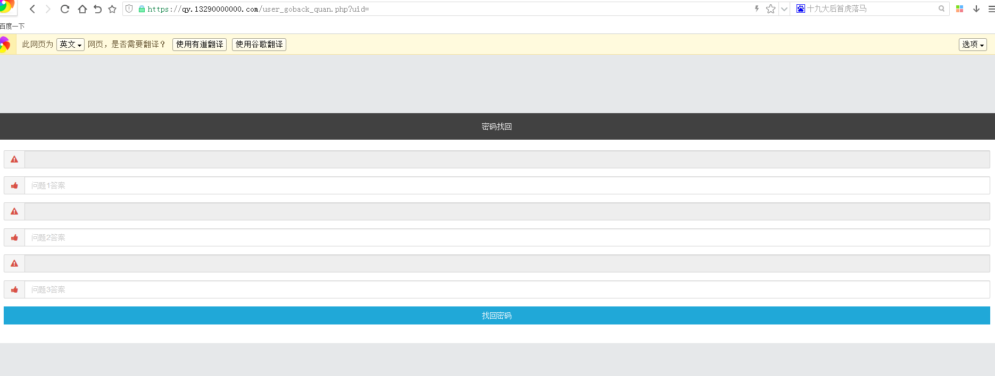The width and height of the screenshot is (995, 376).
Task: Open downloads with the down arrow icon
Action: click(x=976, y=9)
